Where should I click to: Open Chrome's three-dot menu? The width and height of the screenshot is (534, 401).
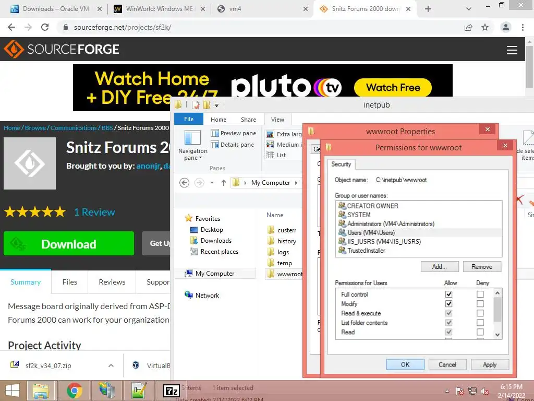point(523,27)
